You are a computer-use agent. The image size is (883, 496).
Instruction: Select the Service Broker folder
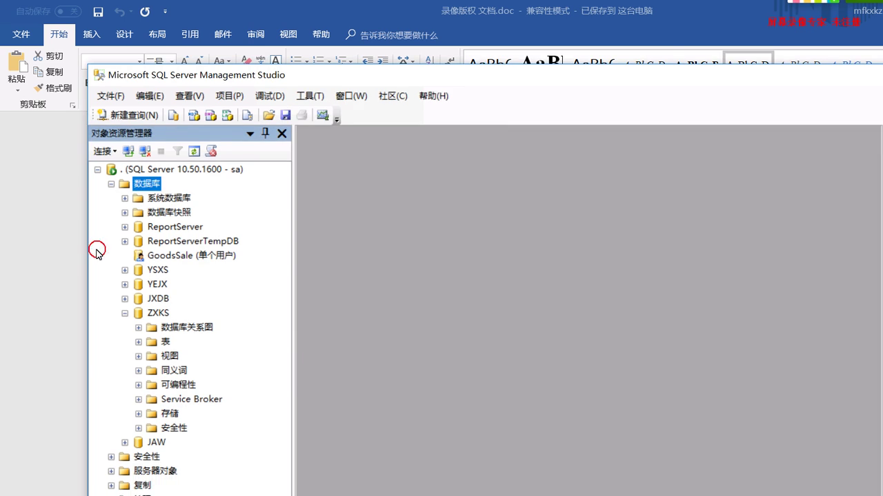pos(191,399)
